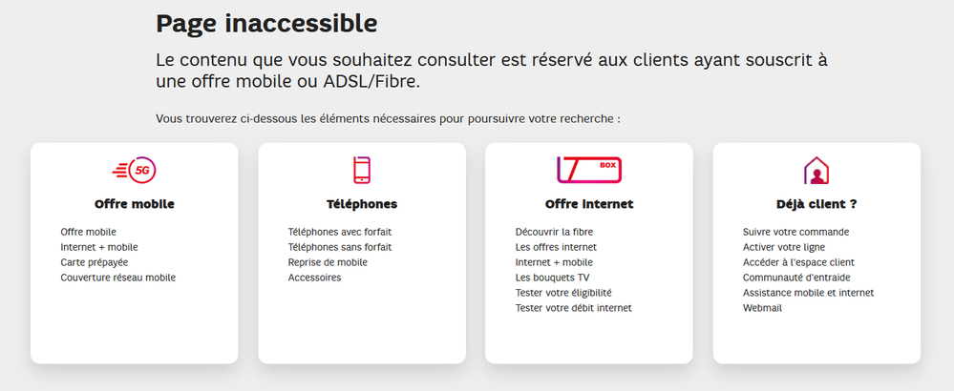Screen dimensions: 954x391
Task: Click the red BOX internet icon
Action: (589, 170)
